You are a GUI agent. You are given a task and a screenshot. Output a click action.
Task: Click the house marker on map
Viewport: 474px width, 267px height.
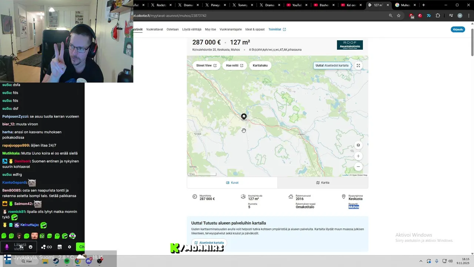pyautogui.click(x=244, y=116)
